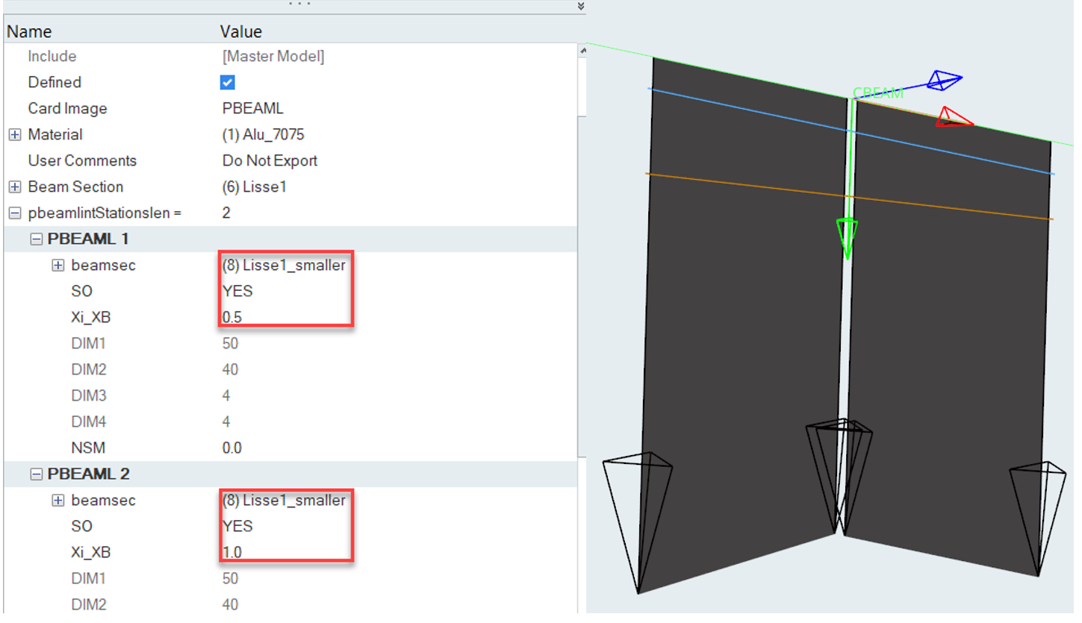Click the CBEAM label in the 3D view
Viewport: 1082px width, 623px height.
coord(878,93)
